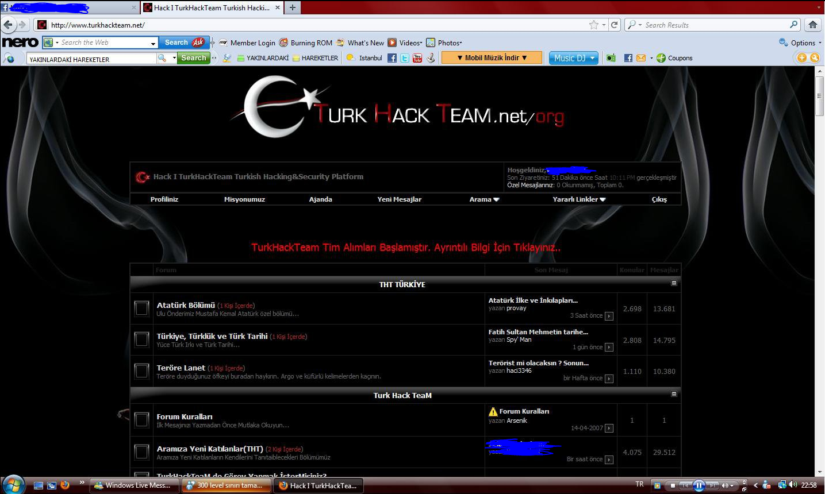Image resolution: width=825 pixels, height=494 pixels.
Task: Open the green radio toolbar icon
Action: pyautogui.click(x=611, y=58)
